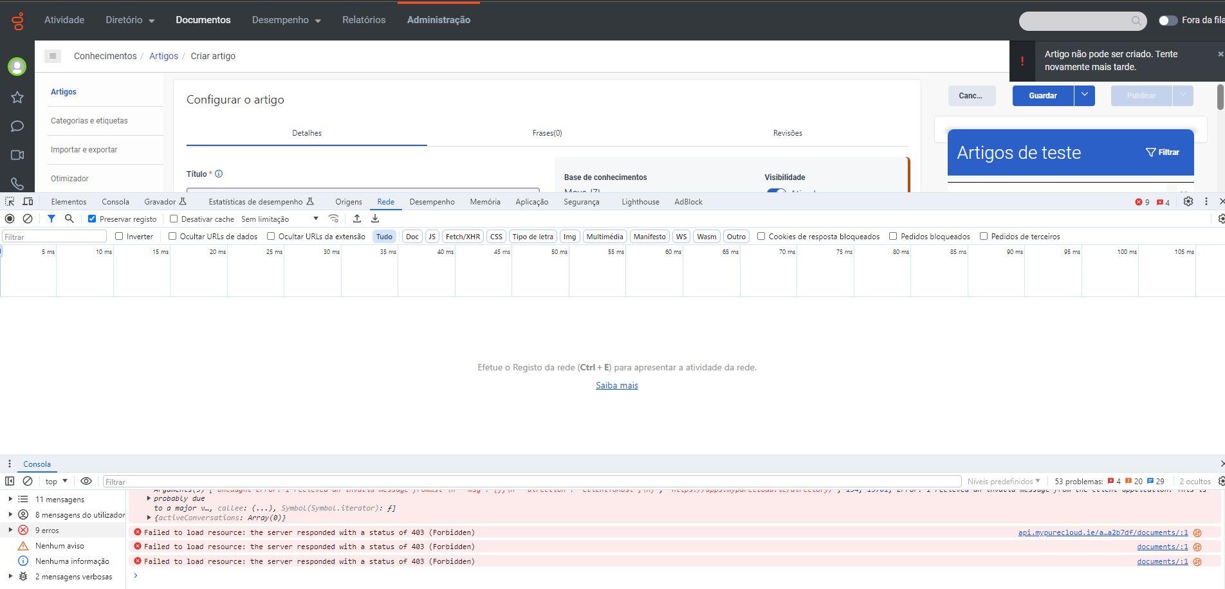The width and height of the screenshot is (1225, 589).
Task: Toggle the Fora da fila switch
Action: [x=1167, y=21]
